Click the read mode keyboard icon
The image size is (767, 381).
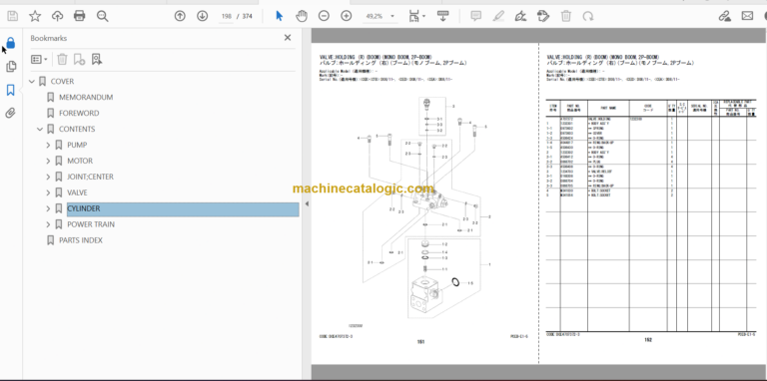pos(444,16)
